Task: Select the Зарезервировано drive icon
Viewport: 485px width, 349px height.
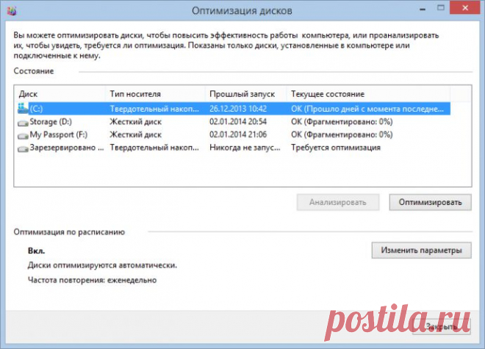Action: (23, 149)
